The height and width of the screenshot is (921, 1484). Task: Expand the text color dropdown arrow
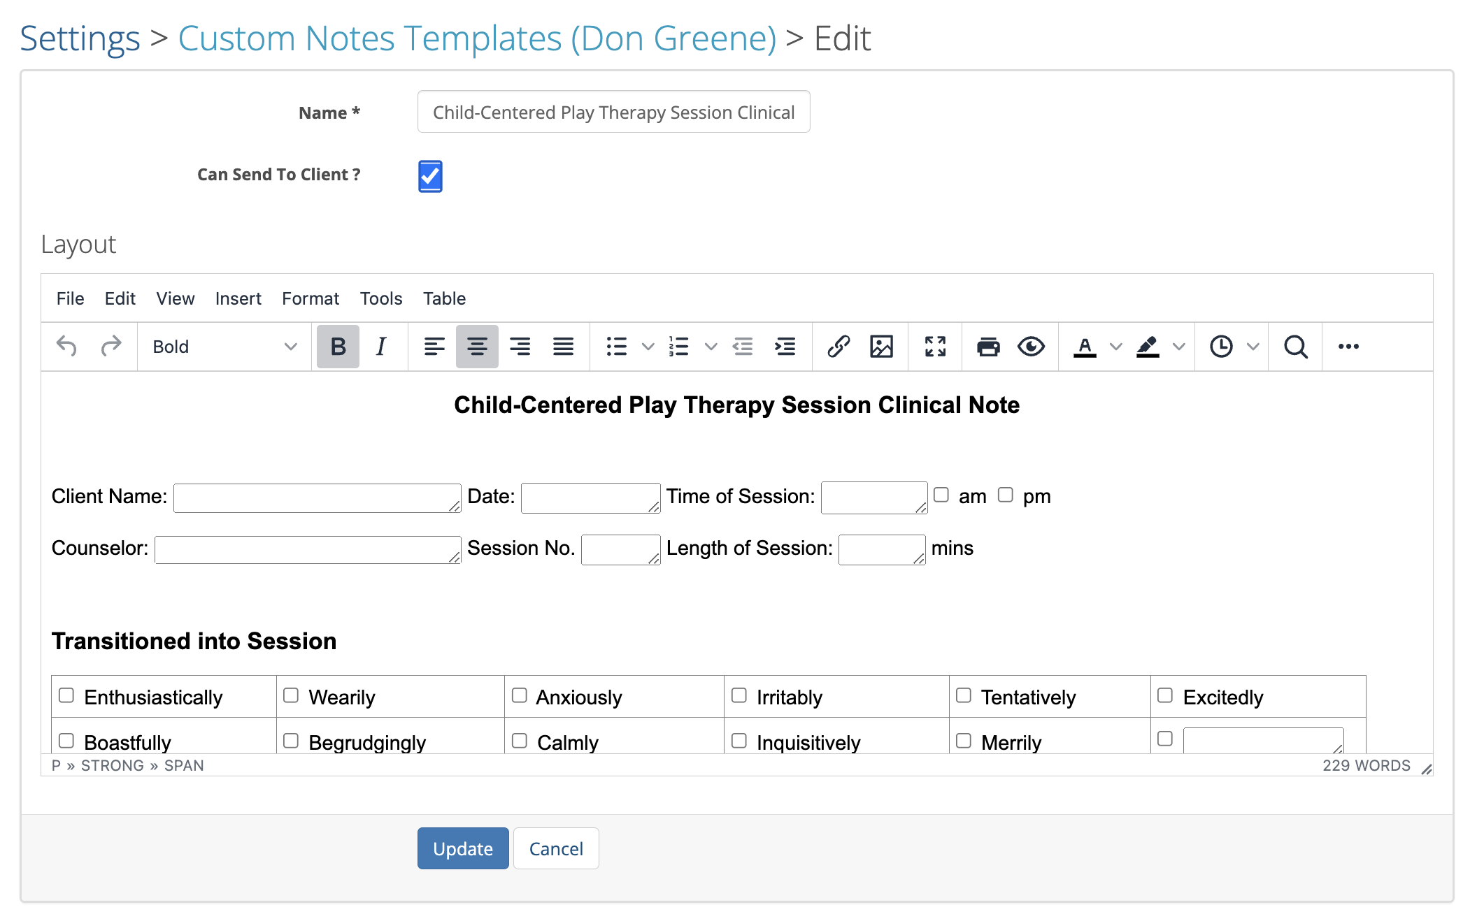[1115, 346]
